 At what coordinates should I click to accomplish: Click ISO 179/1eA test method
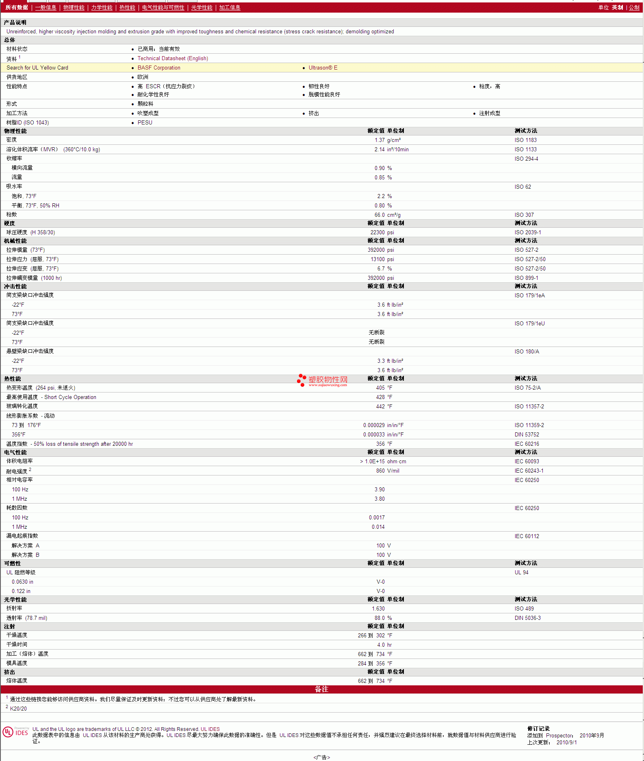529,295
